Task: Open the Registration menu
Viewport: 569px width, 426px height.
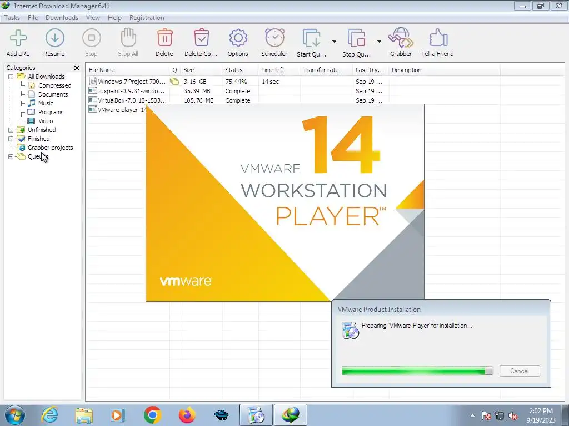Action: pyautogui.click(x=147, y=18)
